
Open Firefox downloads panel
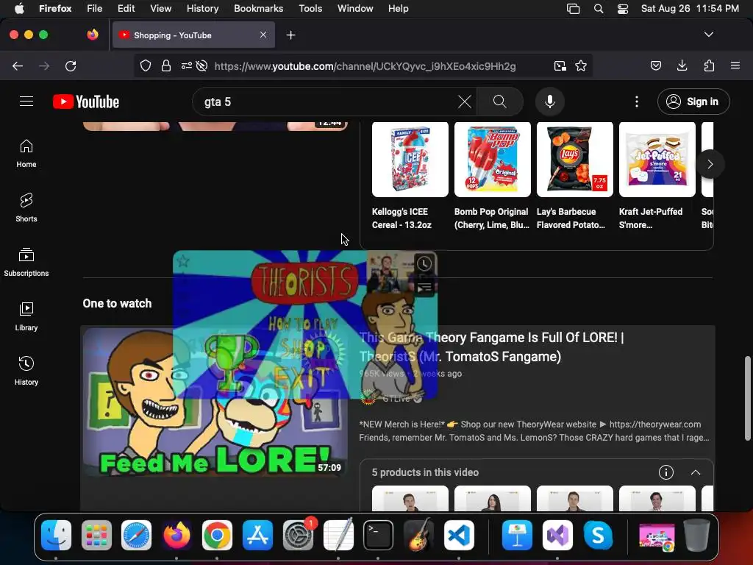point(682,65)
